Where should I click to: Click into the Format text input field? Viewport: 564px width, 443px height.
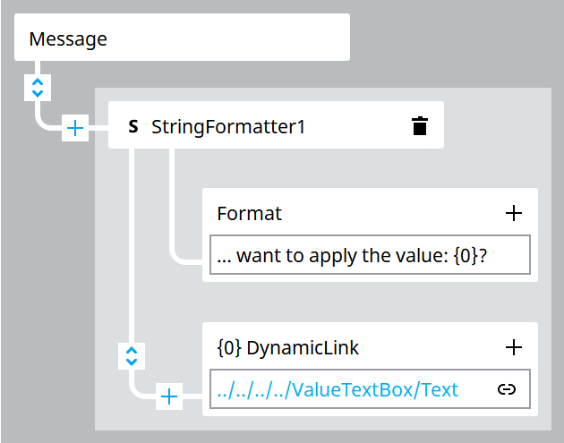click(x=370, y=255)
